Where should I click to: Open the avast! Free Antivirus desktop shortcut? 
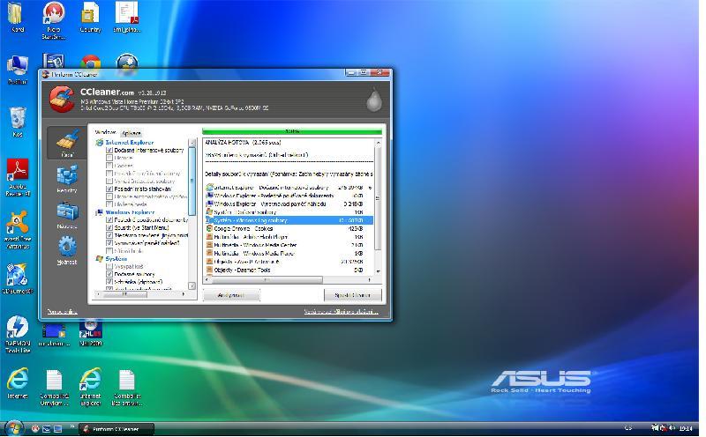tap(18, 230)
